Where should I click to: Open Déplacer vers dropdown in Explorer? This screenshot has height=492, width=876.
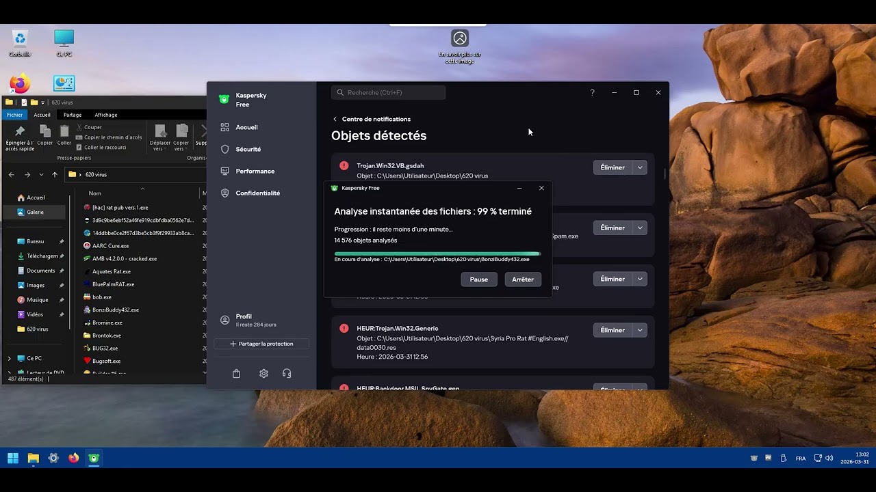click(x=160, y=138)
